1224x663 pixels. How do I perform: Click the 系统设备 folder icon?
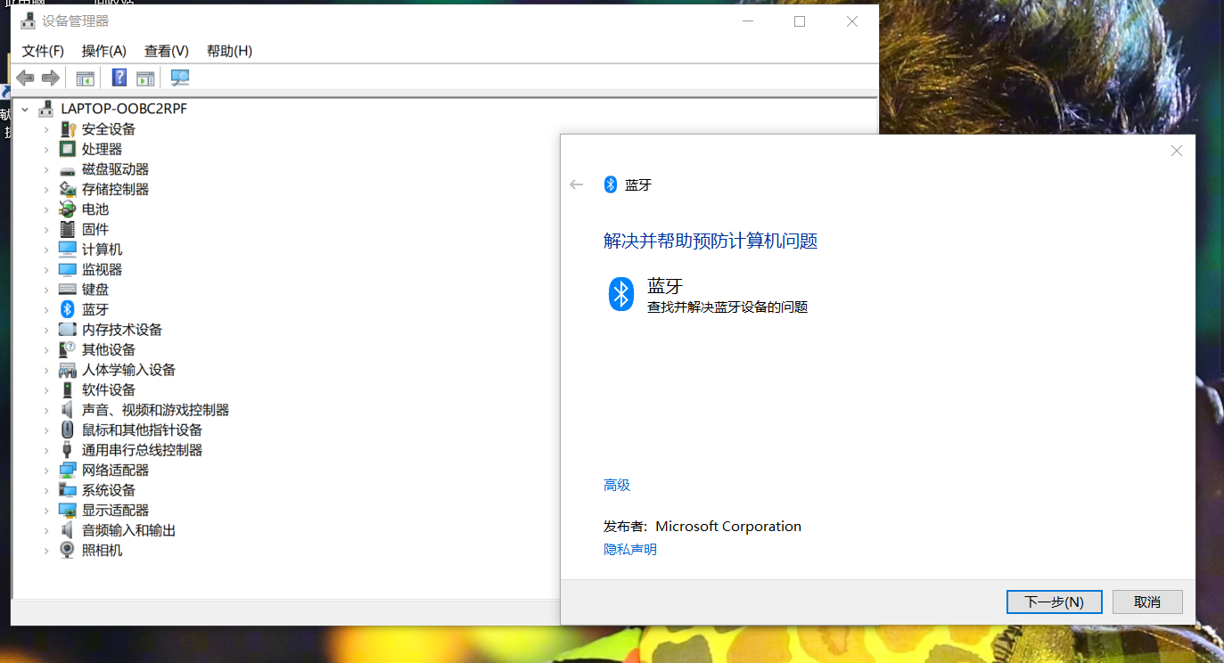68,490
